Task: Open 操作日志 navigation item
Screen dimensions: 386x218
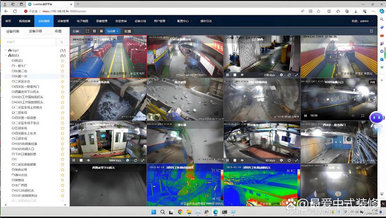Action: (206, 21)
